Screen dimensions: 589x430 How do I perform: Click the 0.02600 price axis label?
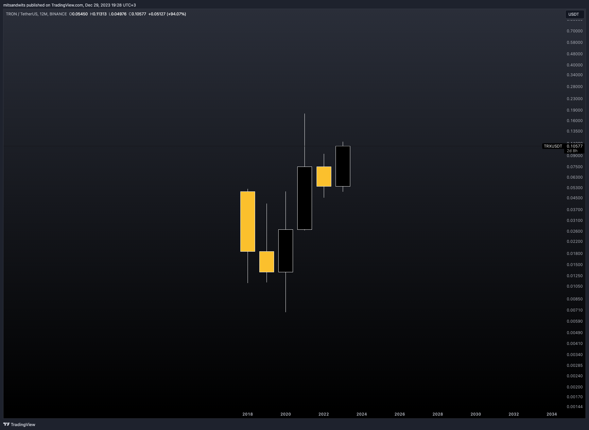pos(575,231)
